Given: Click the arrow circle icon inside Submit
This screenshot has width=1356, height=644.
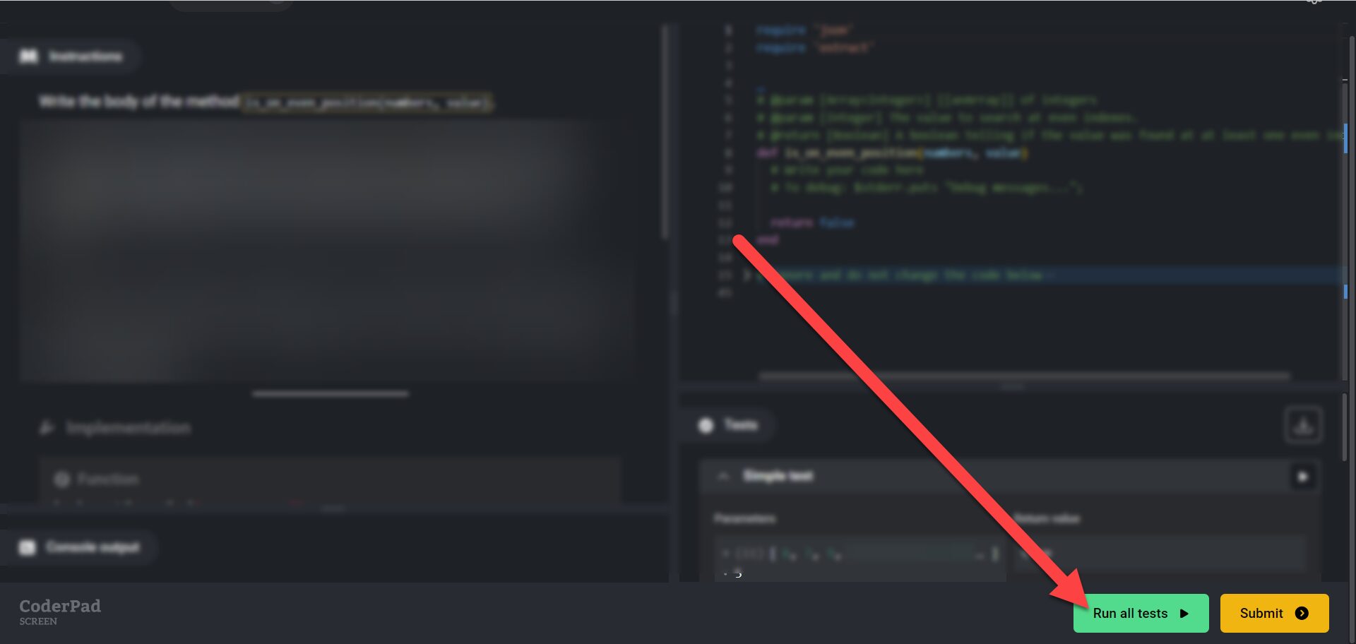Looking at the screenshot, I should click(x=1302, y=614).
